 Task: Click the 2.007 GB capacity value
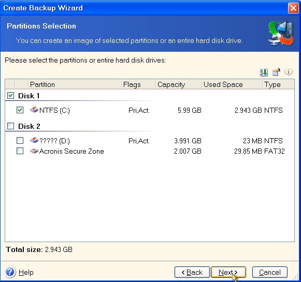[188, 151]
